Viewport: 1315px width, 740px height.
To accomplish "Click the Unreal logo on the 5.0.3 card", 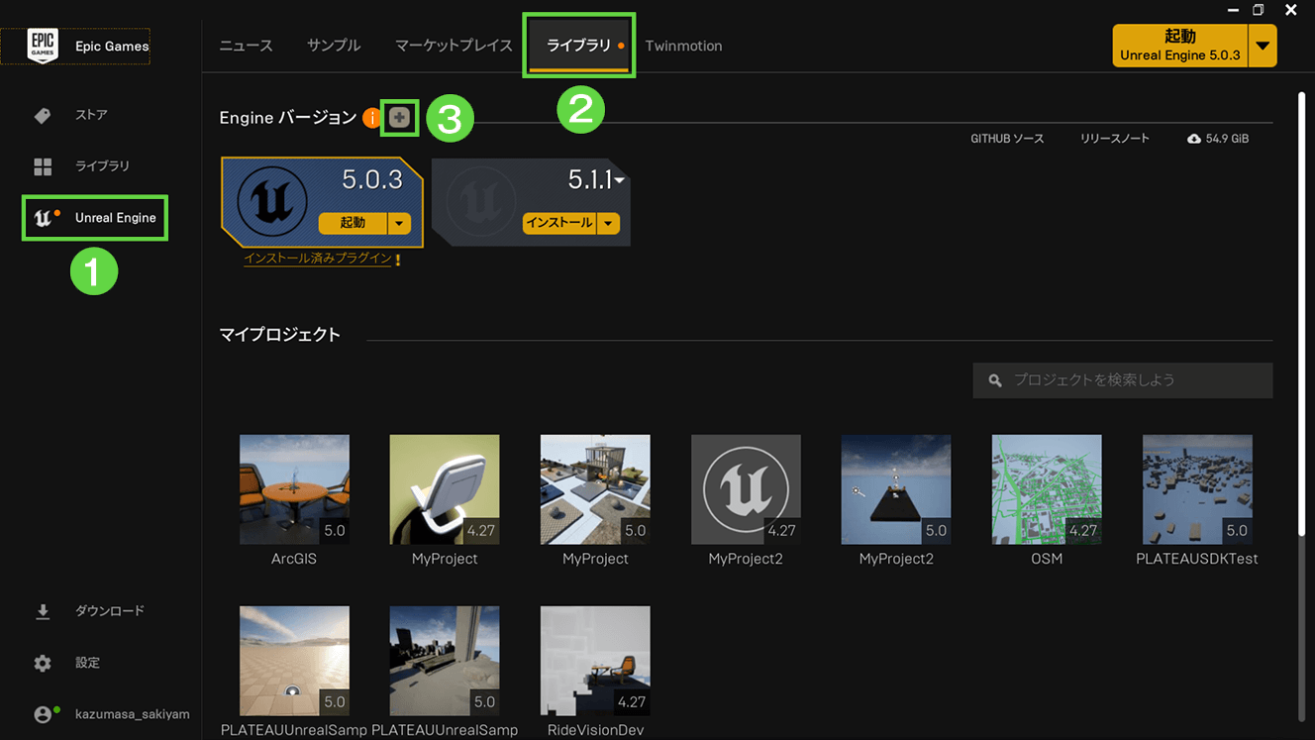I will click(x=271, y=202).
